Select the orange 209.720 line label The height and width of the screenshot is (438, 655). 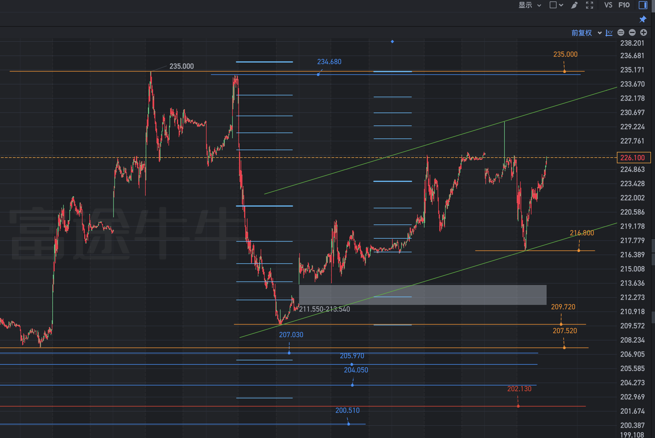tap(563, 307)
